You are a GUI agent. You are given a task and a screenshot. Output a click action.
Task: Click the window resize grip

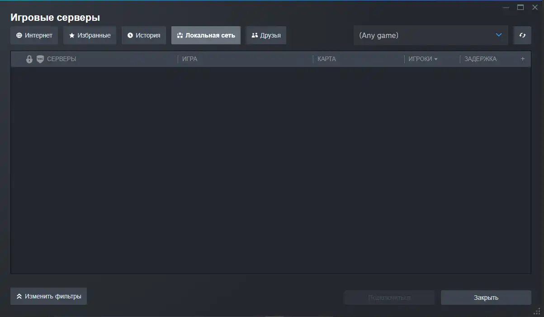pos(537,311)
